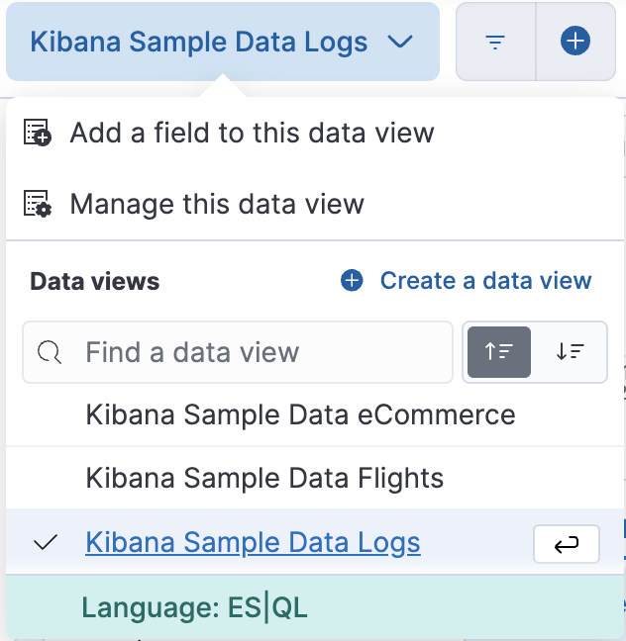The width and height of the screenshot is (626, 641).
Task: Click the checkmark beside Kibana Sample Data Logs
Action: [x=46, y=543]
